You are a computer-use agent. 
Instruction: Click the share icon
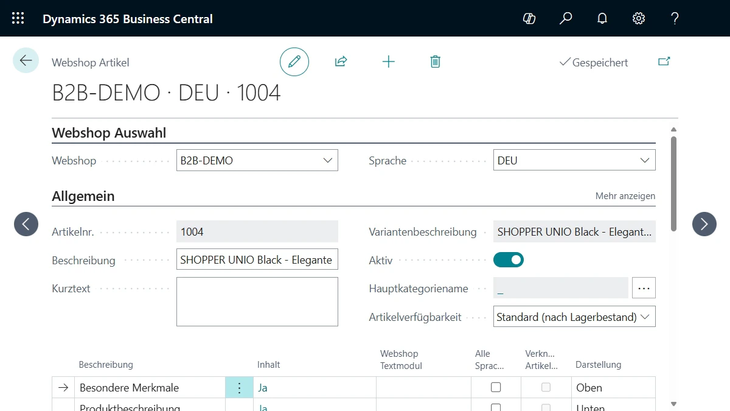[341, 61]
